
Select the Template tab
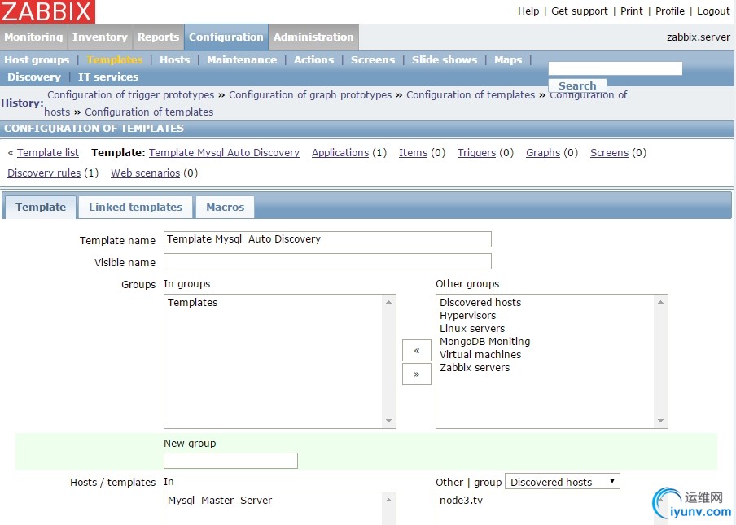(x=41, y=208)
